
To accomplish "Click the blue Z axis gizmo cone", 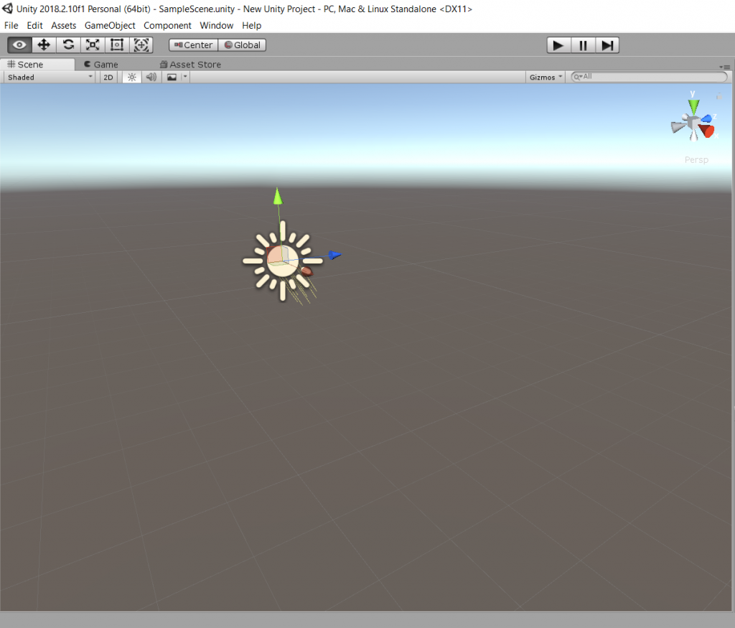I will coord(706,118).
